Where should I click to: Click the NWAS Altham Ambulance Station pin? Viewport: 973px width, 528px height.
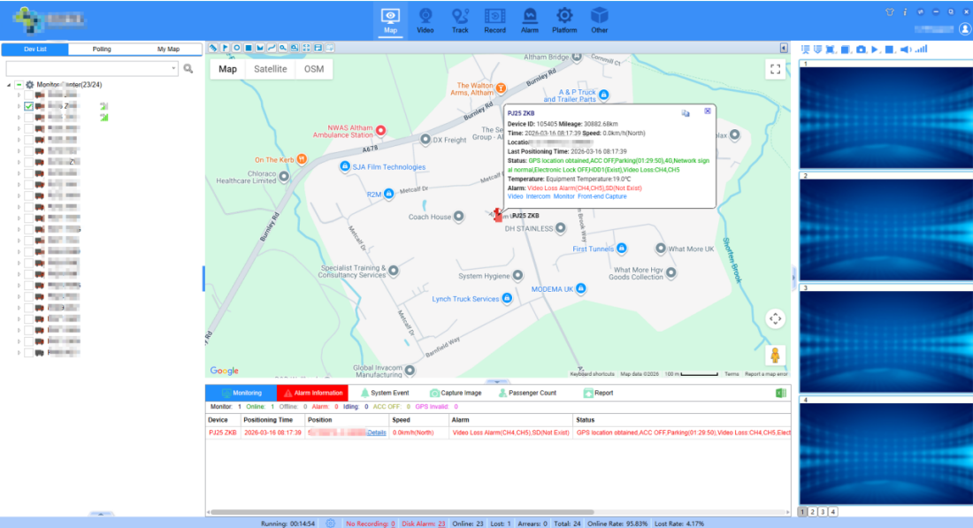point(381,130)
